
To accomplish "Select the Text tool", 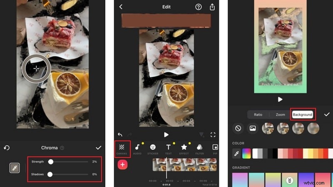I will (x=169, y=149).
